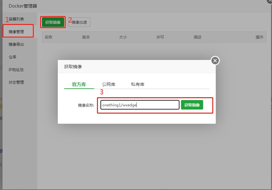Click the 版本 column header

point(86,37)
